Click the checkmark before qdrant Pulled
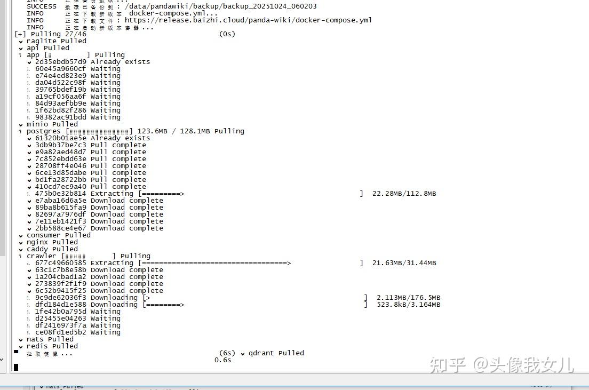 [243, 354]
